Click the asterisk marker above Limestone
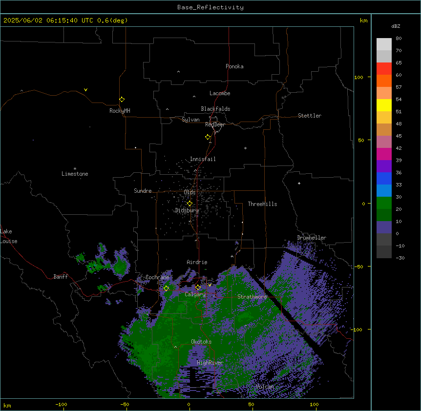421x411 pixels. tap(75, 169)
